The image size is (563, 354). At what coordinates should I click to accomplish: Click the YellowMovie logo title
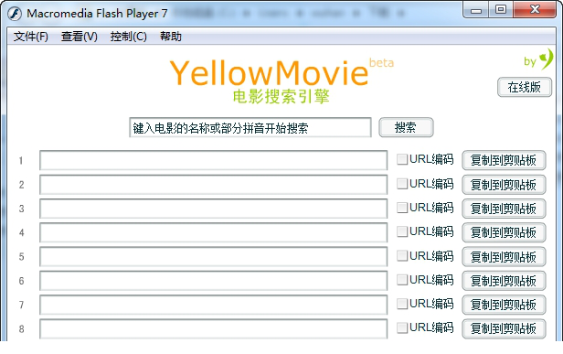pyautogui.click(x=269, y=73)
